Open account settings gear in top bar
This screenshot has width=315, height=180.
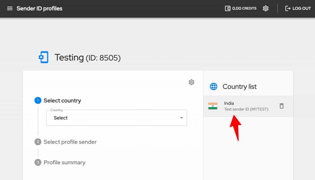pyautogui.click(x=265, y=8)
